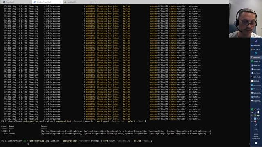Close the first PowerShell tab
The image size is (262, 147).
pyautogui.click(x=30, y=2)
